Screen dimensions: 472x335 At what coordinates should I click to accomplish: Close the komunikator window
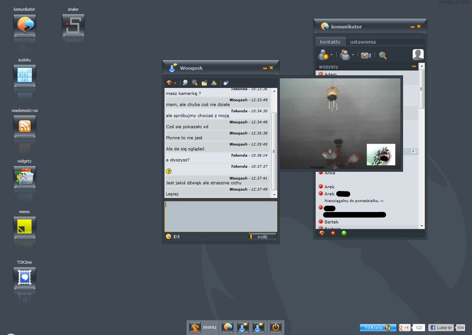tap(419, 27)
